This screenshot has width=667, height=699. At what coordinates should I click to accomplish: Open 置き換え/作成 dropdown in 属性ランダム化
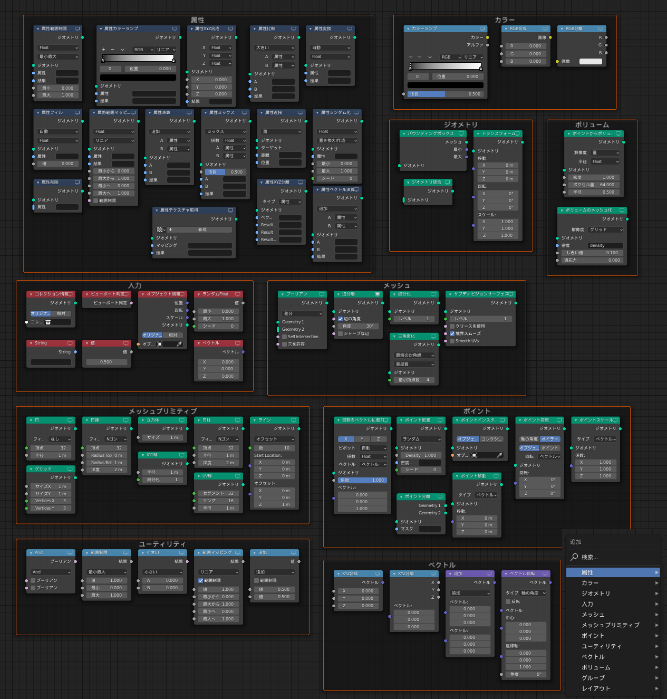point(337,140)
